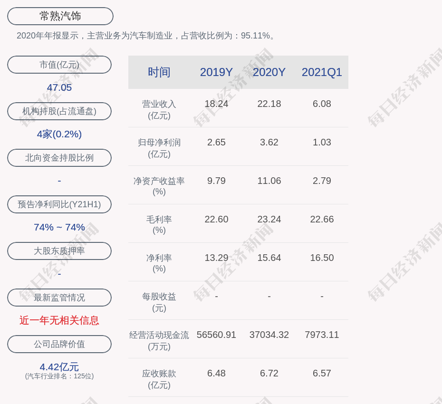Select the 大股东质押率 label button
442x404 pixels.
click(x=59, y=251)
